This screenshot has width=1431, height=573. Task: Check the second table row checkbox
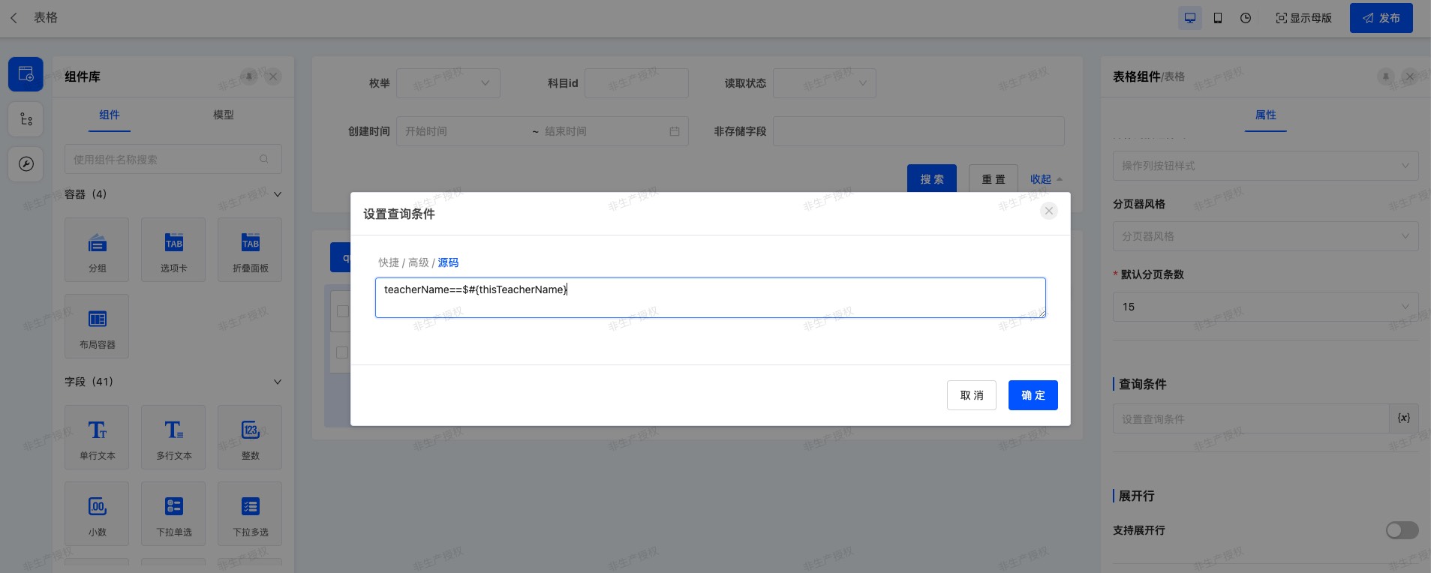[342, 352]
